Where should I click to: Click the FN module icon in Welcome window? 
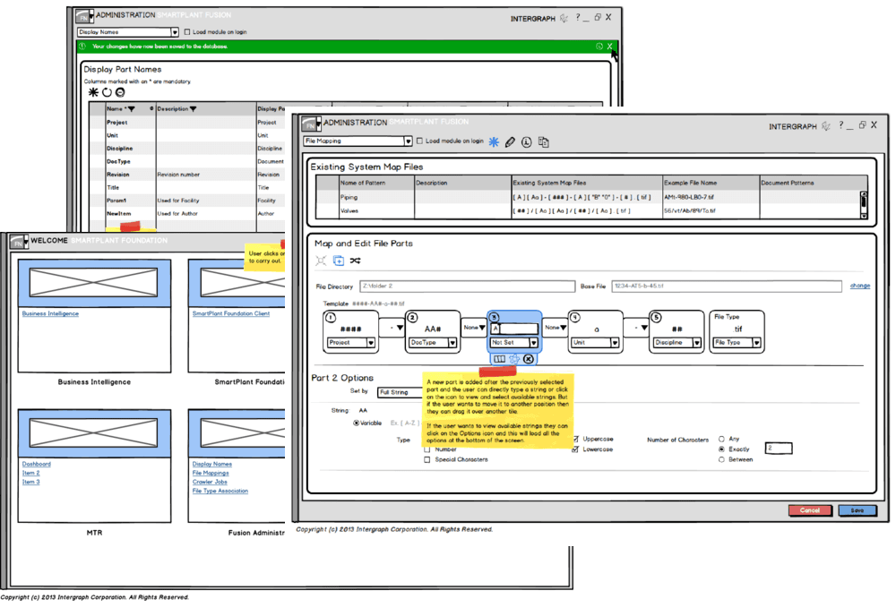click(x=18, y=242)
